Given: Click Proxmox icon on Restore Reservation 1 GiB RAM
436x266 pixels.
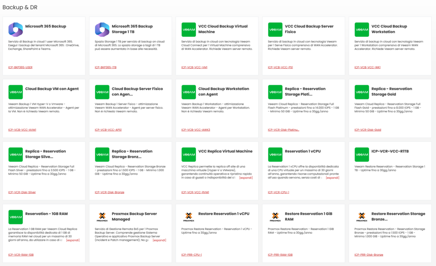Looking at the screenshot, I should point(275,217).
